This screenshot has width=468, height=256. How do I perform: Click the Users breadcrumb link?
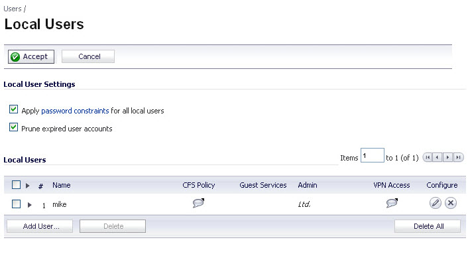coord(13,9)
